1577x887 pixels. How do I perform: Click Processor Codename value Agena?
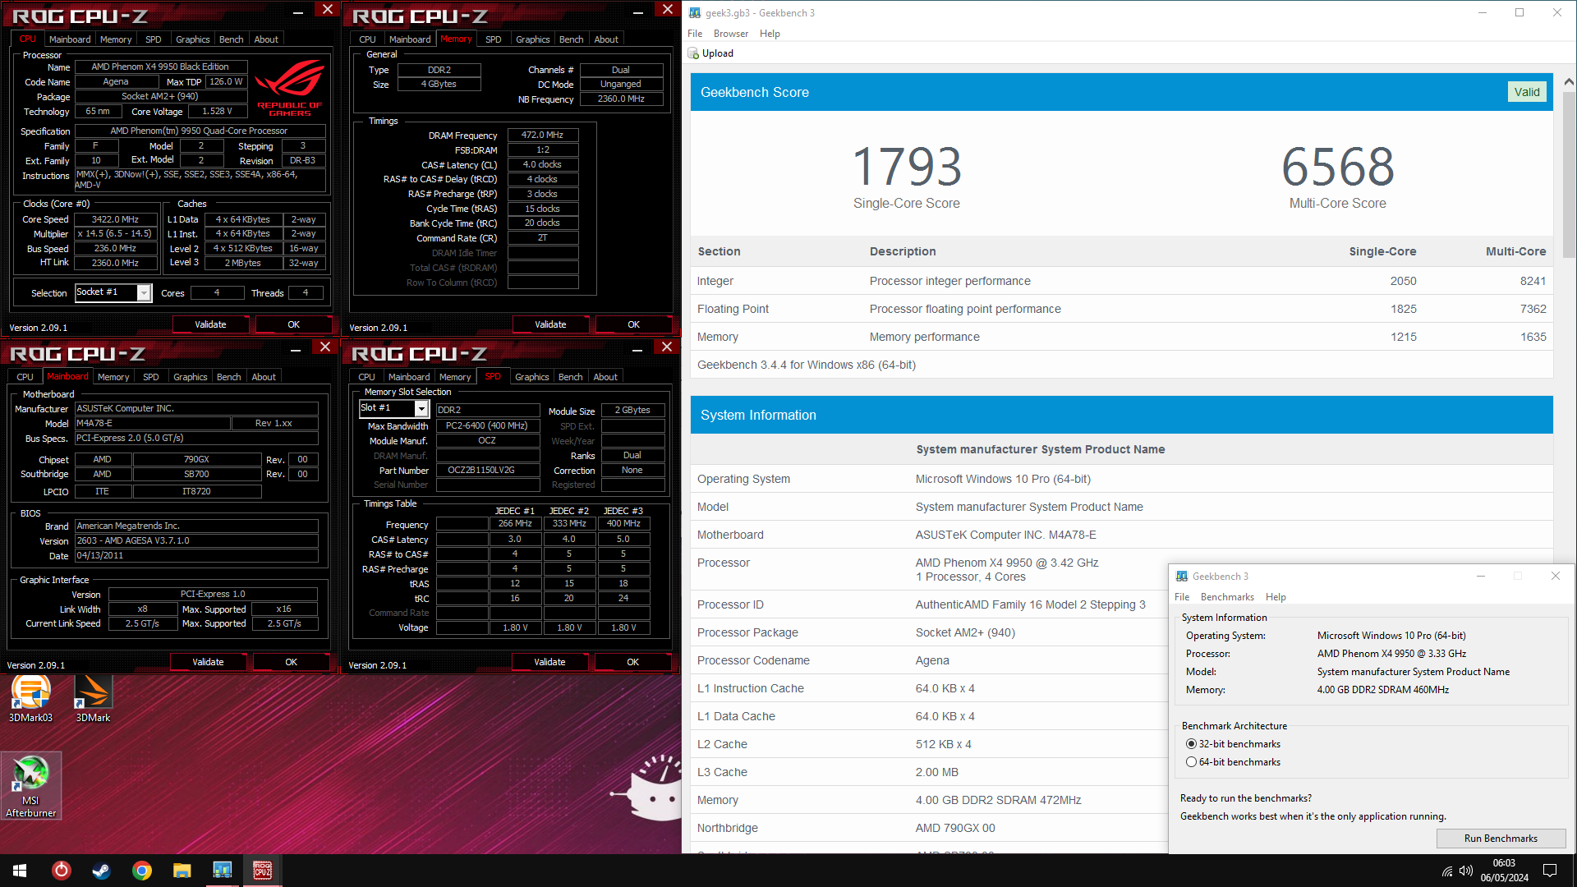[932, 660]
